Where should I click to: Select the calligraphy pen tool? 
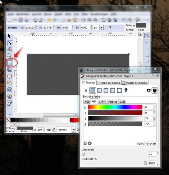pos(10,103)
